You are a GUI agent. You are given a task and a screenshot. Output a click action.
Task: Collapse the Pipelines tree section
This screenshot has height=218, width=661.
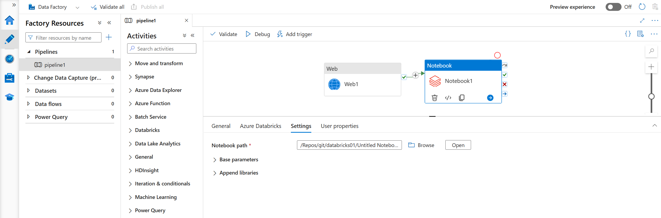click(x=29, y=52)
